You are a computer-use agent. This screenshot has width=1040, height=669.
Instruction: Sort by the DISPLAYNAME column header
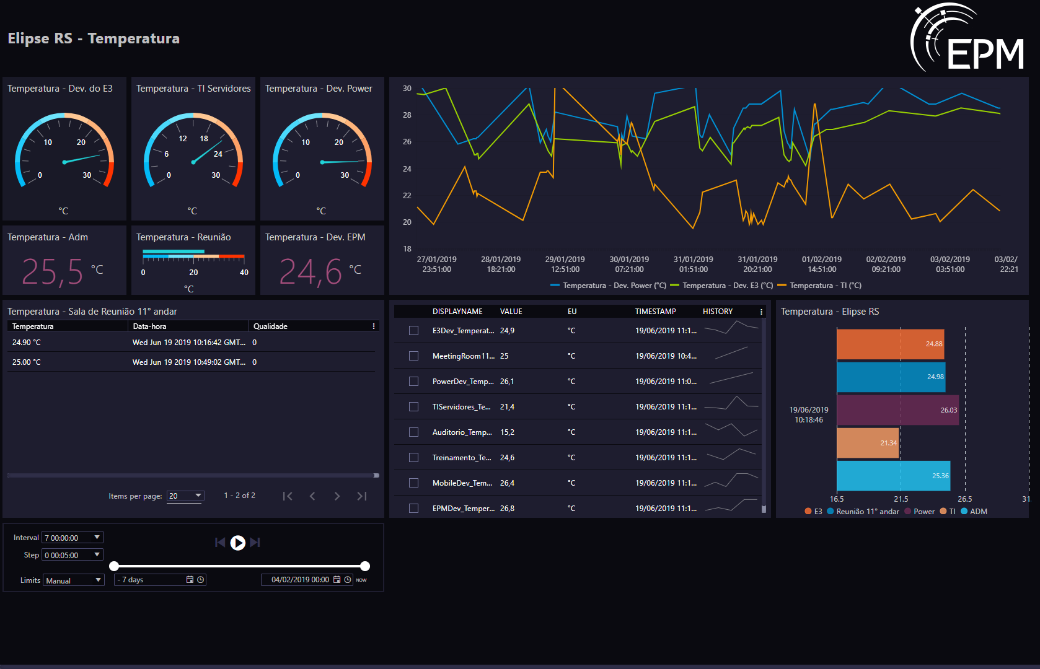click(x=457, y=312)
